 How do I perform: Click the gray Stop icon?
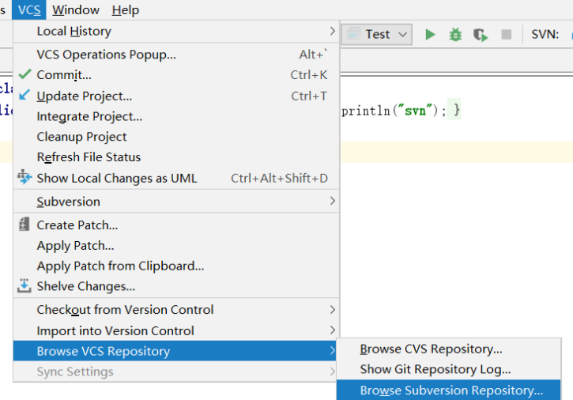click(x=507, y=34)
